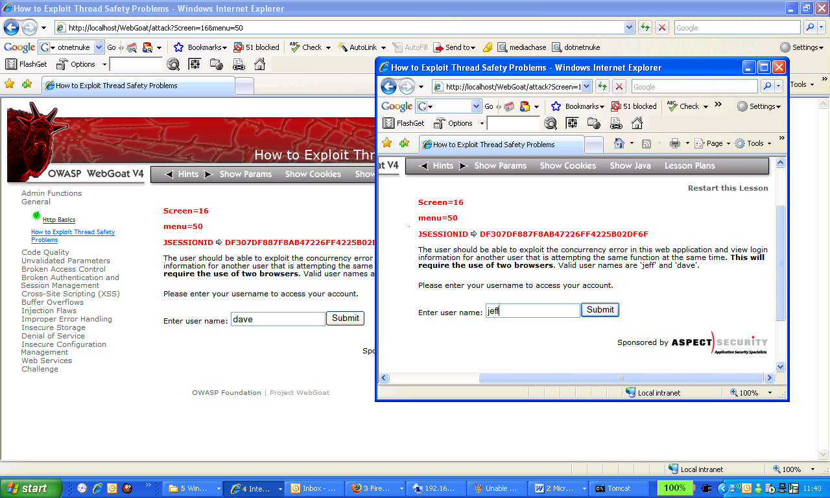Select 'Show Cookies' in the background WebGoat page
The height and width of the screenshot is (498, 830).
(x=313, y=174)
